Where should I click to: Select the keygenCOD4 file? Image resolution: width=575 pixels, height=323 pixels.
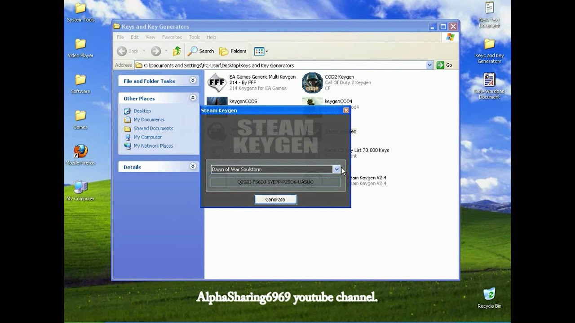(x=338, y=101)
